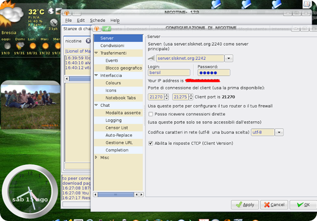Viewport: 317px width, 221px height.
Task: Open the File menu
Action: pyautogui.click(x=68, y=21)
